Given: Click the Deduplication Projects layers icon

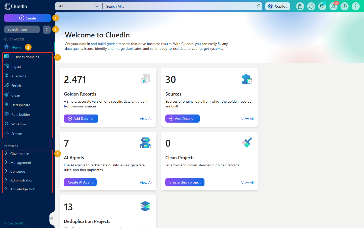Looking at the screenshot, I should (x=145, y=206).
